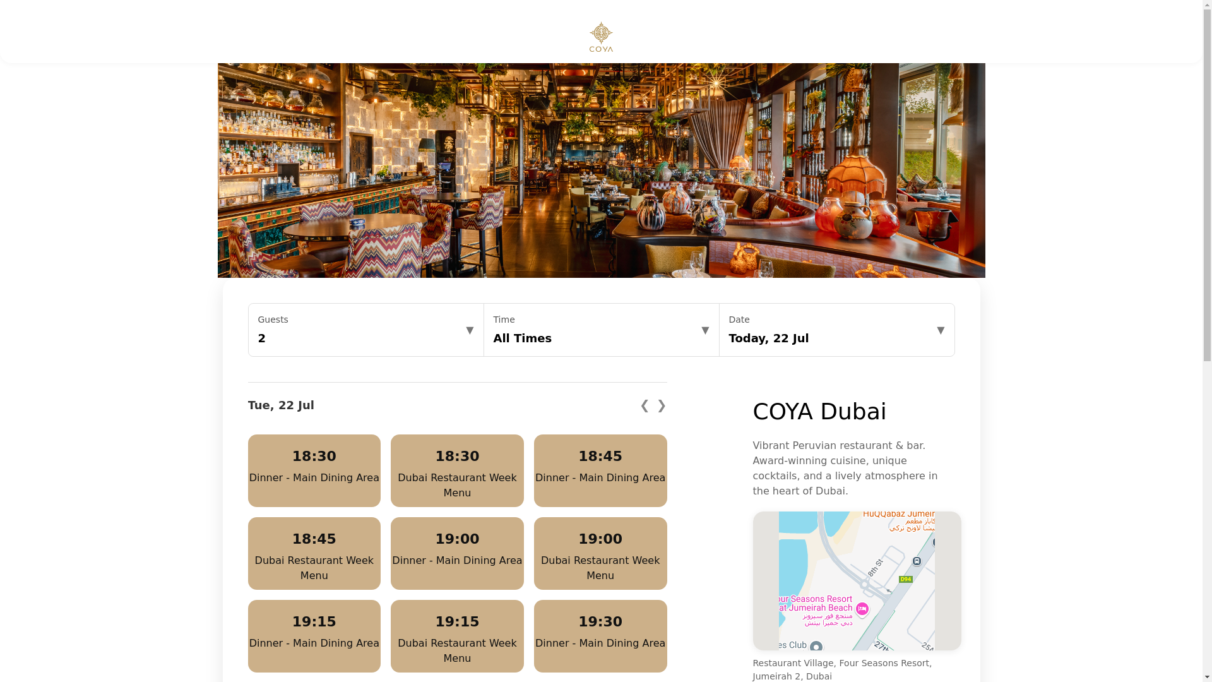Choose 18:45 Dubai Restaurant Week Menu slot
Viewport: 1212px width, 682px height.
click(x=314, y=553)
